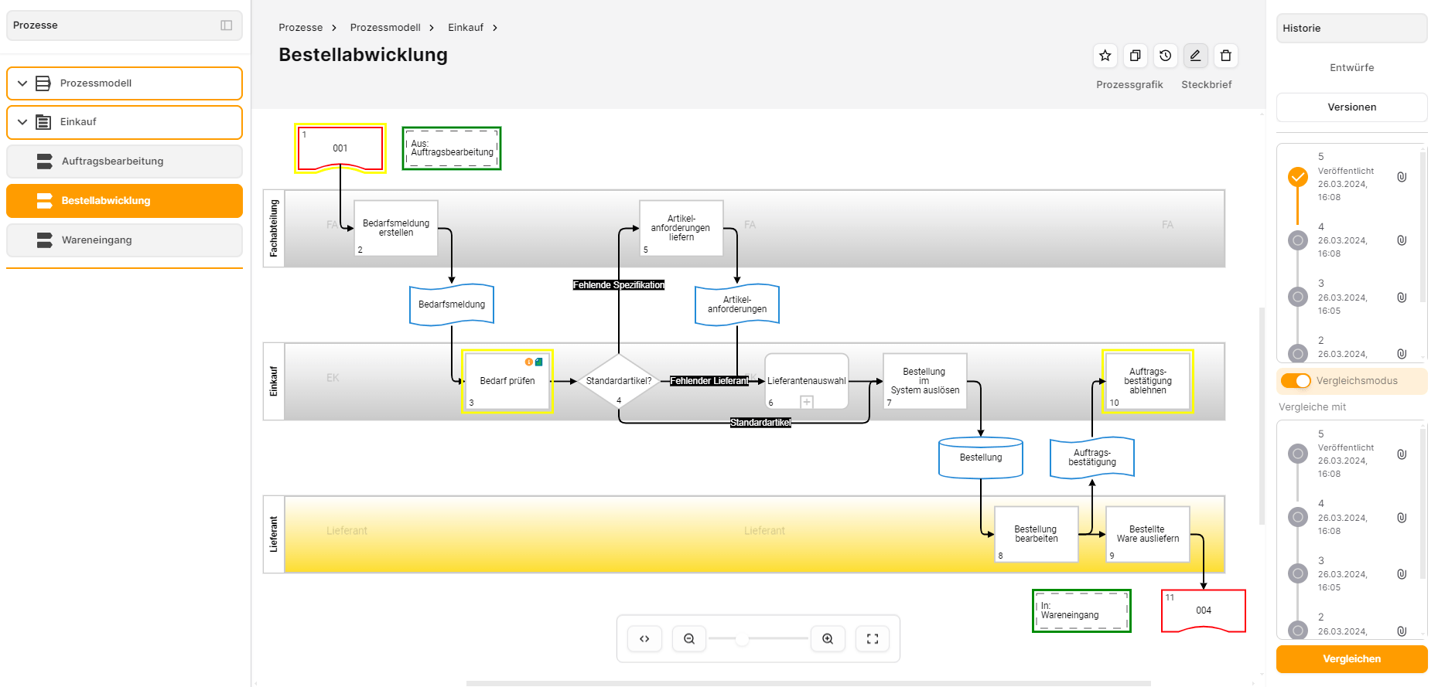Collapse the Prozessmodell tree node
1438x687 pixels.
point(22,83)
